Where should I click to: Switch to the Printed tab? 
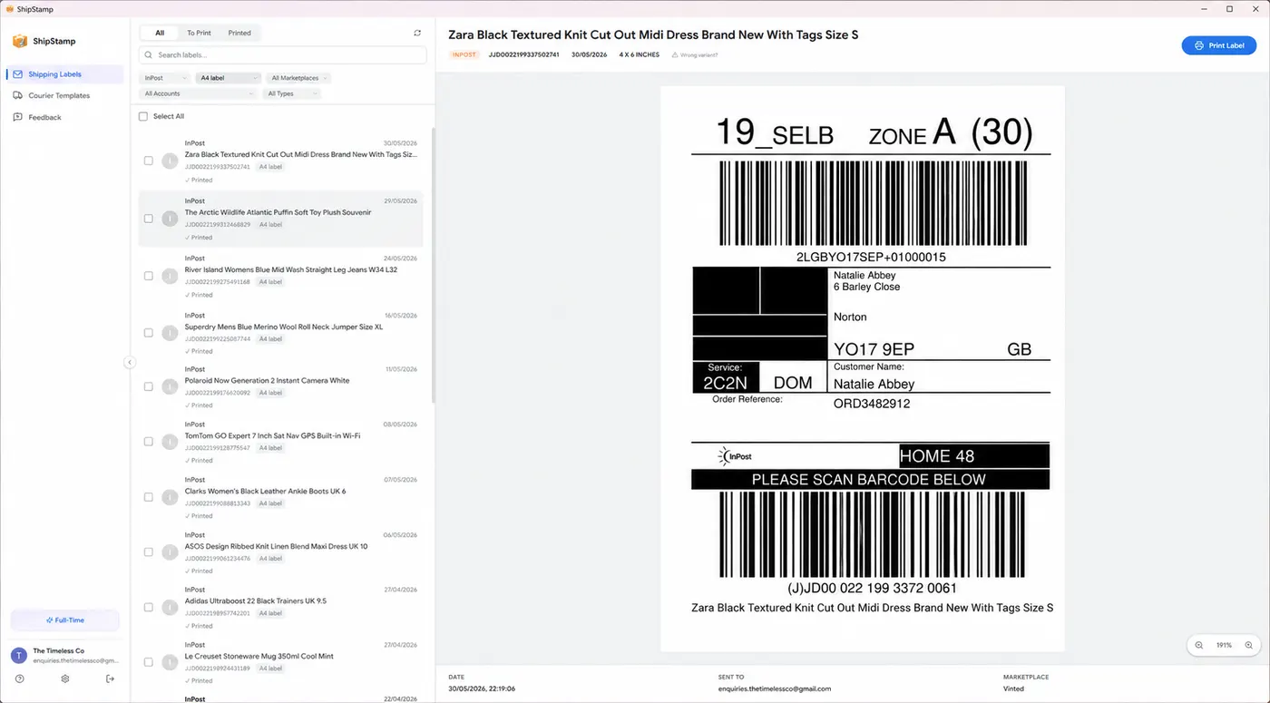tap(239, 33)
